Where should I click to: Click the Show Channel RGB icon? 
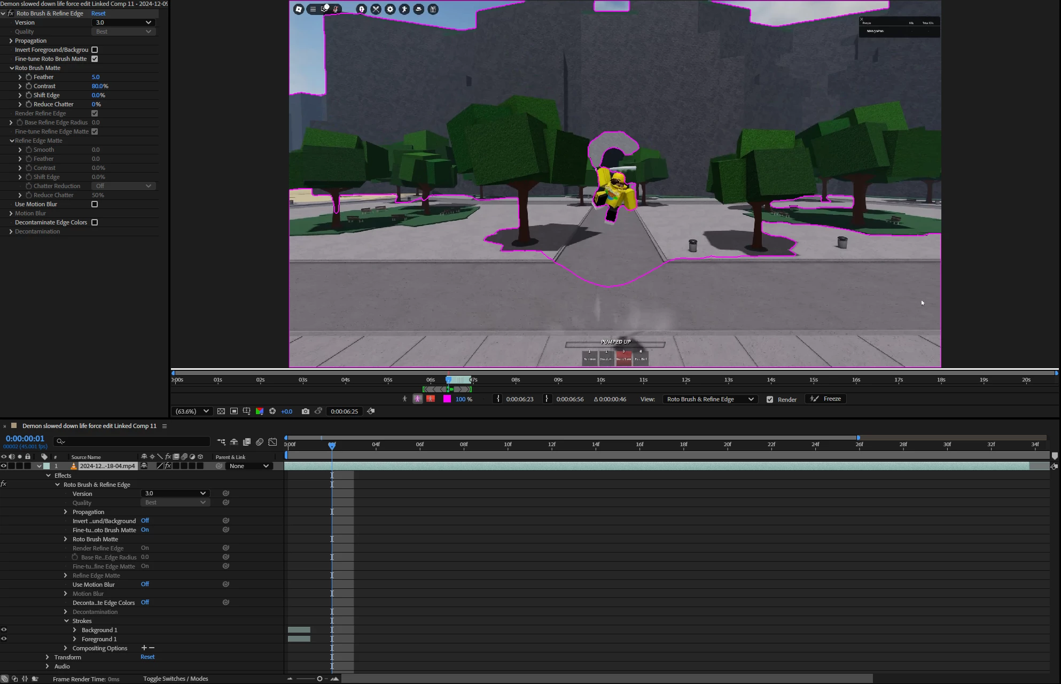260,411
